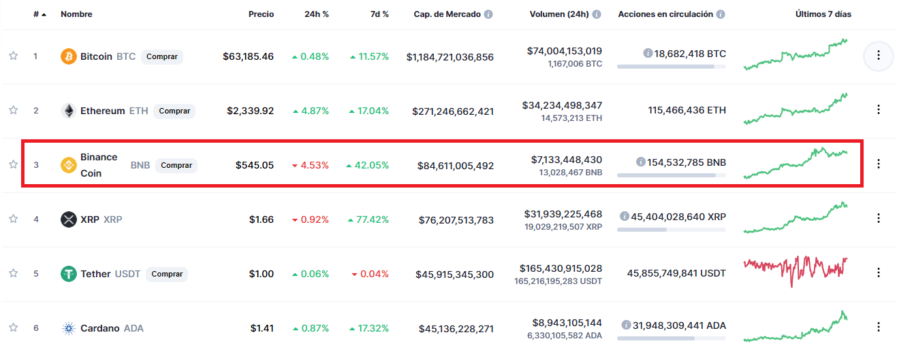Sort by Acciones en circulación header

click(665, 14)
